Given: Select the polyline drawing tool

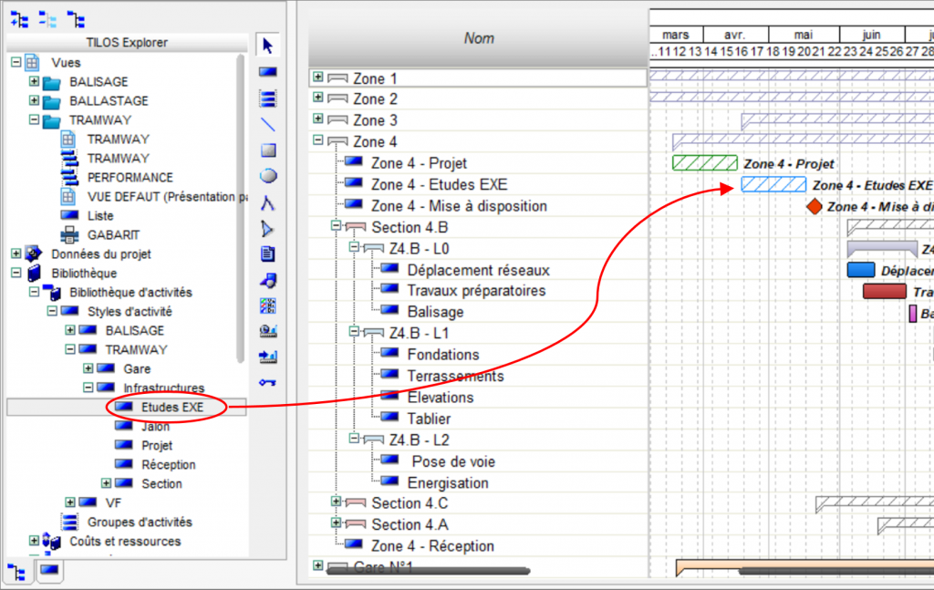Looking at the screenshot, I should (267, 203).
